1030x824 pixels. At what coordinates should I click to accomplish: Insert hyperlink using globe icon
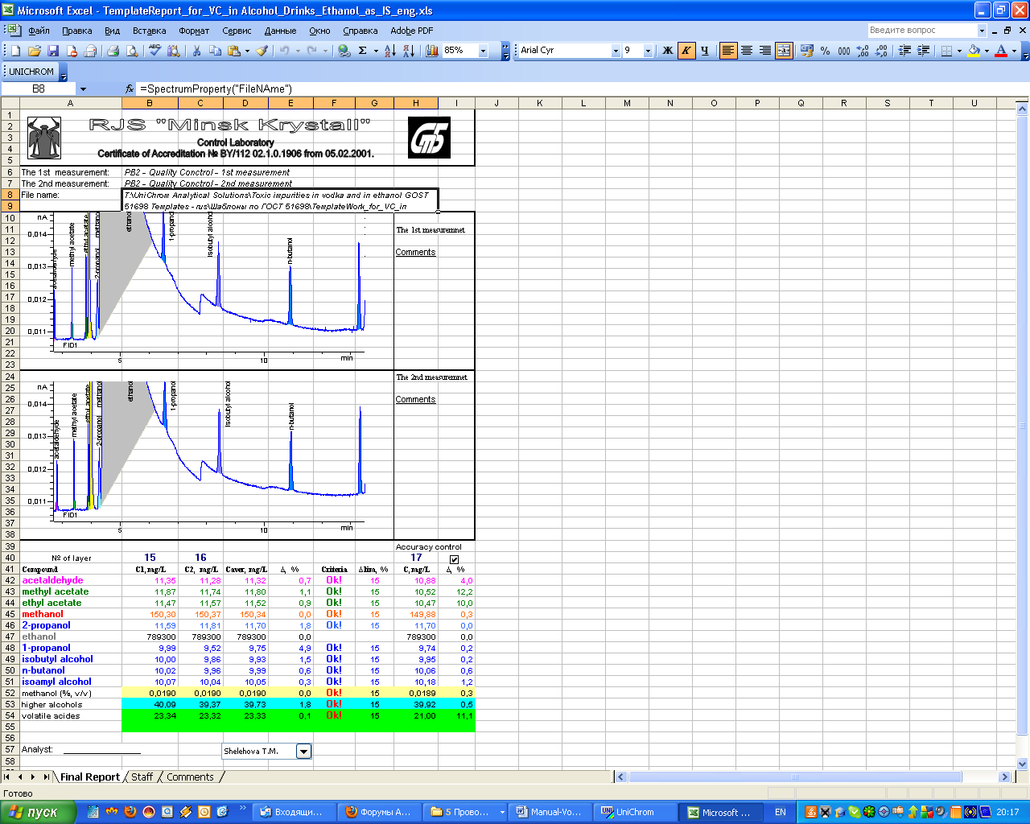[344, 51]
